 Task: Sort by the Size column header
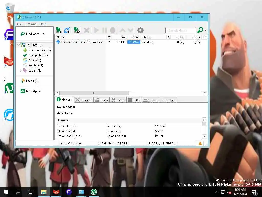pyautogui.click(x=119, y=37)
